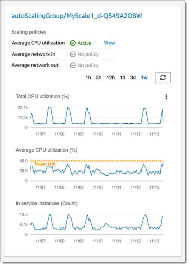Switch to the 1d time range

tap(122, 77)
